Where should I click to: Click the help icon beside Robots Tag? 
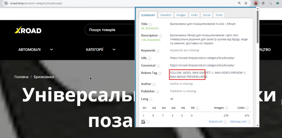(x=160, y=73)
